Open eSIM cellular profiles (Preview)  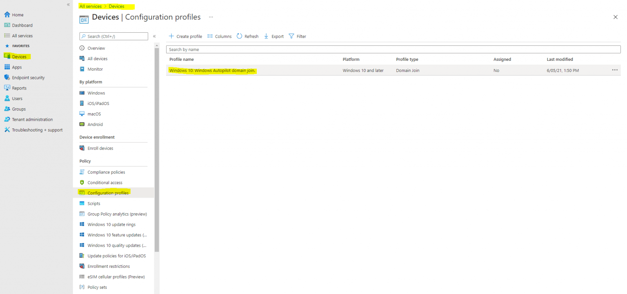pos(116,276)
